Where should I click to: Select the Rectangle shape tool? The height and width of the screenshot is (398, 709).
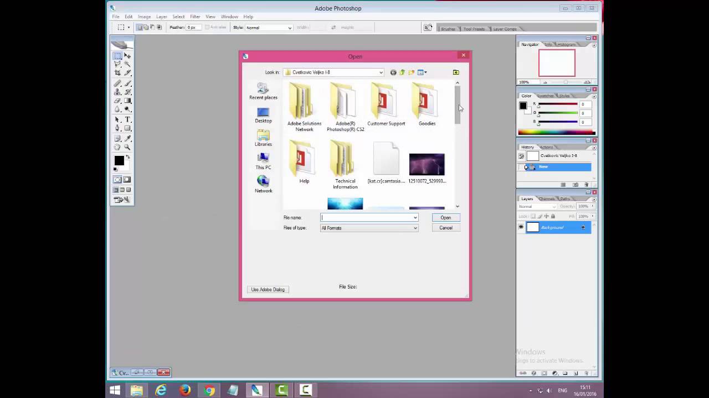pyautogui.click(x=127, y=128)
